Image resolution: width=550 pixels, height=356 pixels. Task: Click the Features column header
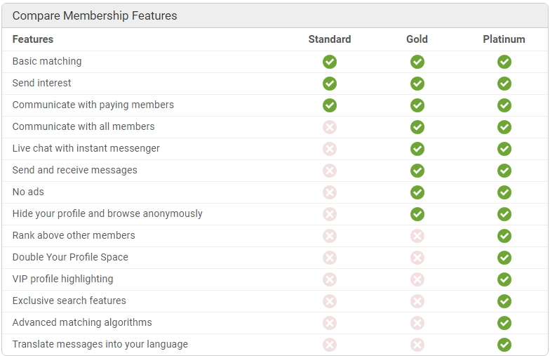click(x=33, y=39)
